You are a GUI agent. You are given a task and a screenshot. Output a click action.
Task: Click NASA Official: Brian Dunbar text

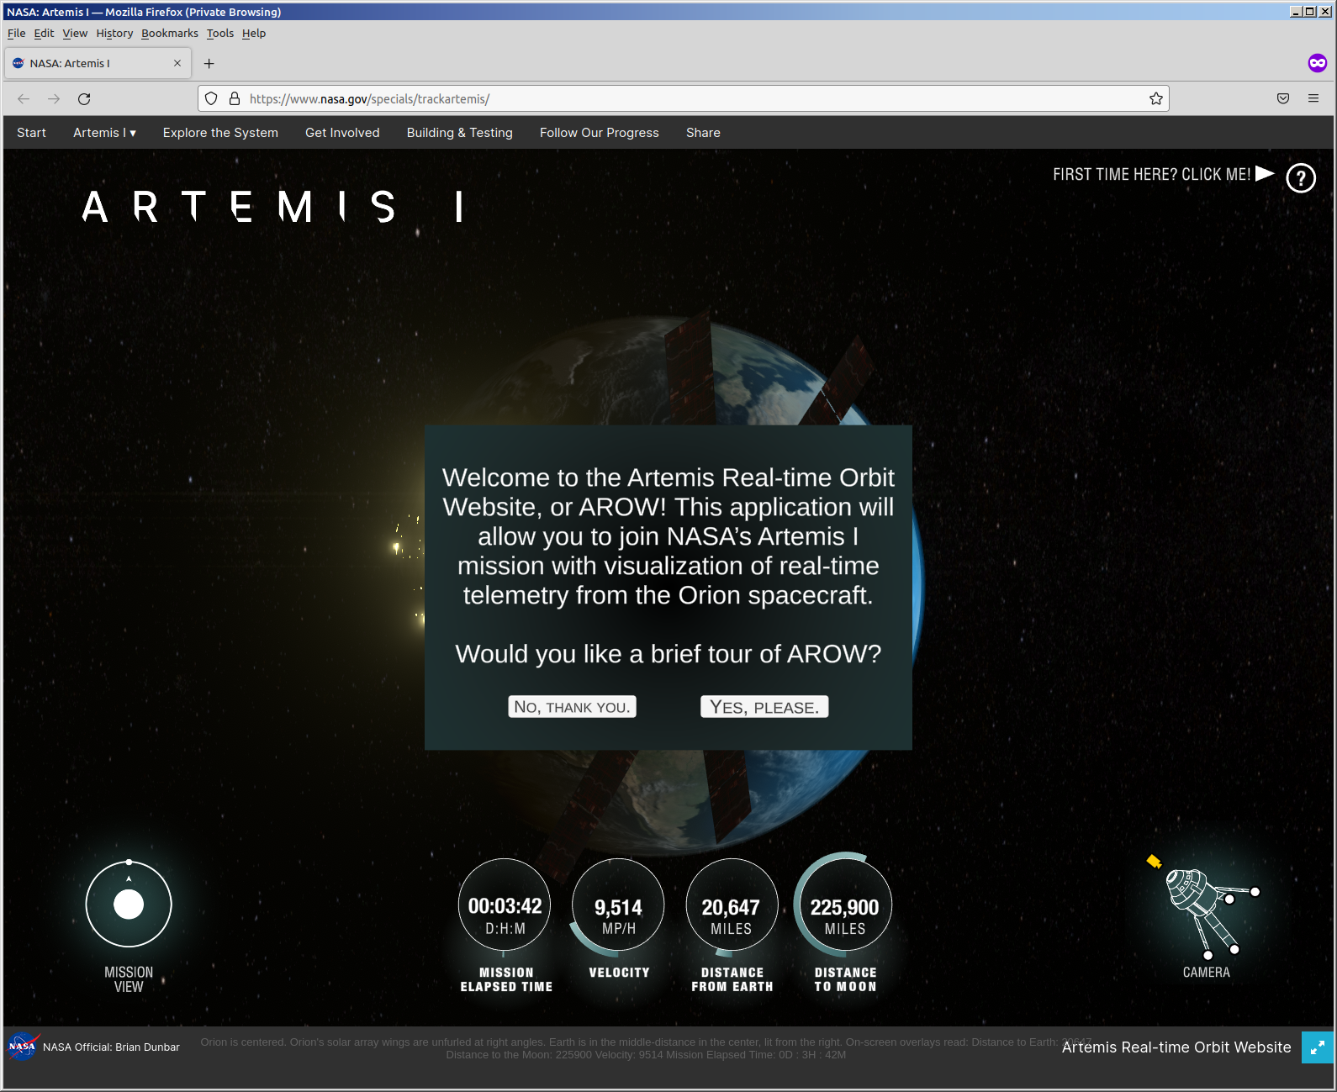coord(111,1047)
